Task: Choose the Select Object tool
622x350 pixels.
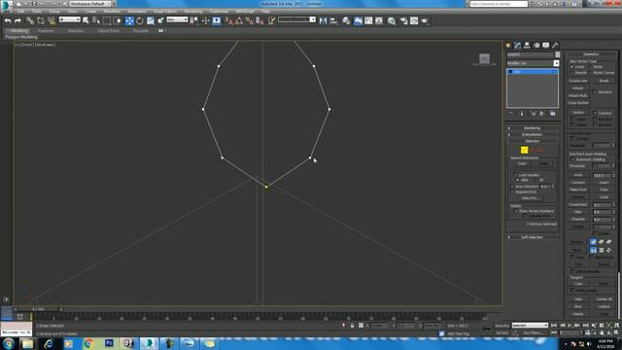Action: [x=86, y=20]
